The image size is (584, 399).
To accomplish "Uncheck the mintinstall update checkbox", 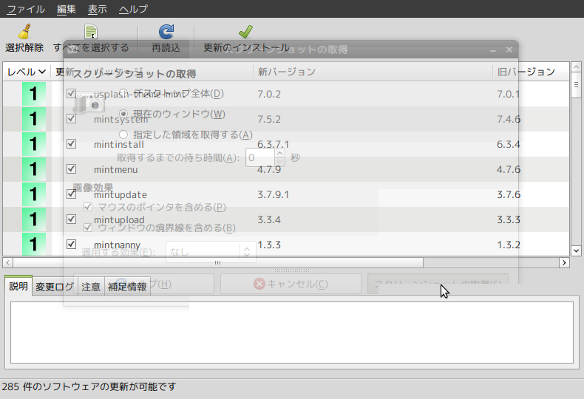I will pos(71,143).
